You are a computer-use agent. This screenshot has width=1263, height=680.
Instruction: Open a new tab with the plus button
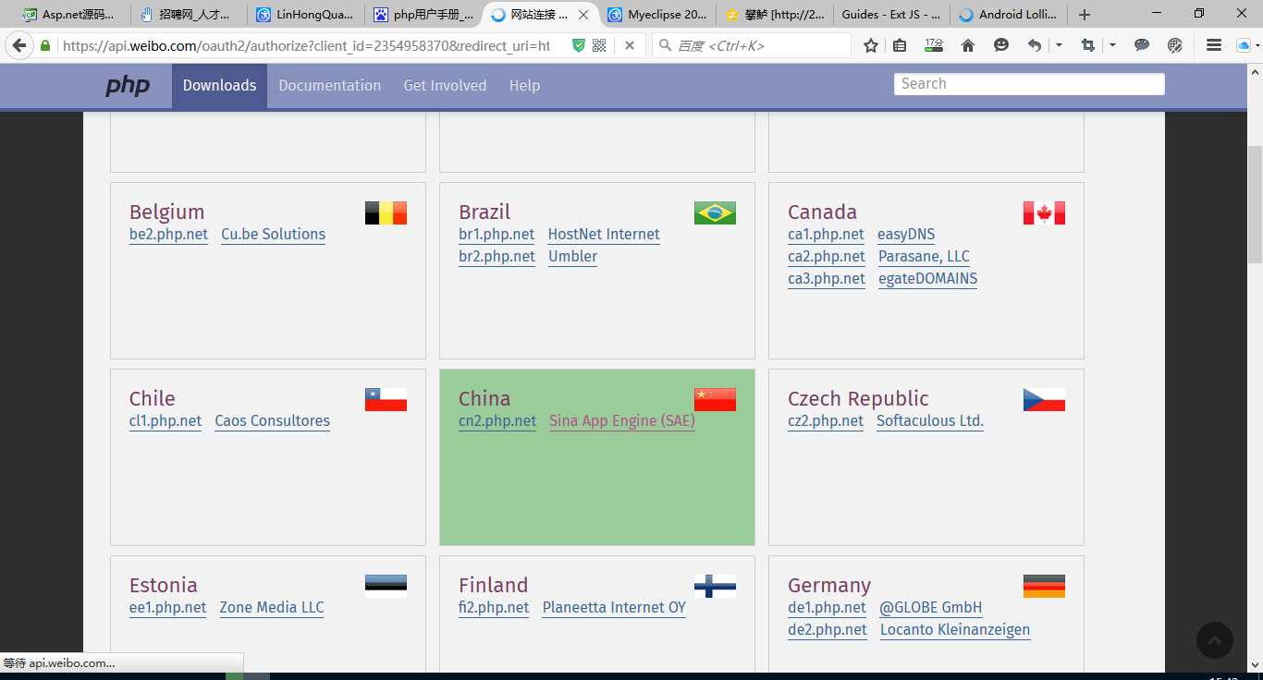click(1085, 15)
